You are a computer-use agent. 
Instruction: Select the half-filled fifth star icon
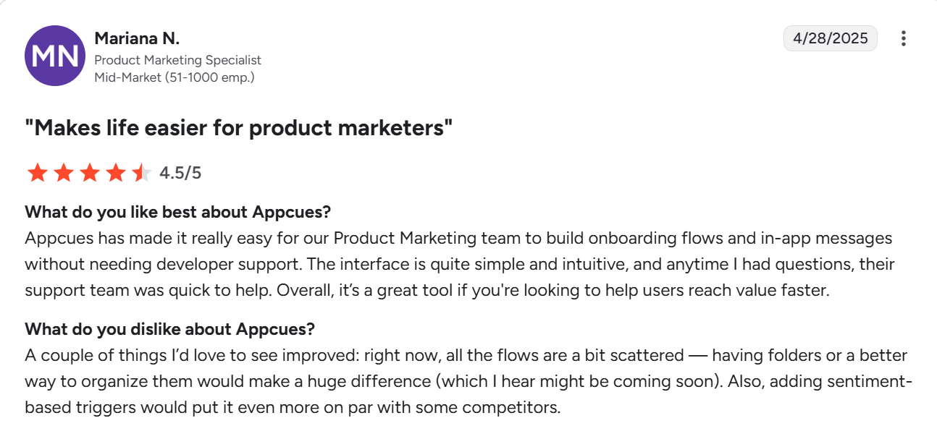(x=142, y=172)
